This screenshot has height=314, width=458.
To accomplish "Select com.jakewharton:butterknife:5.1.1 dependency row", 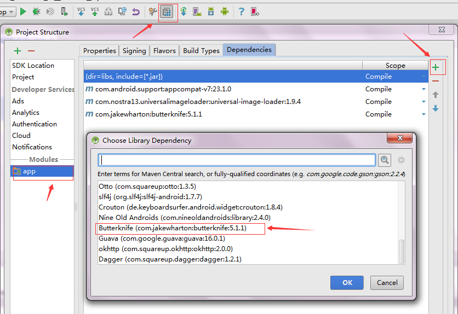I will click(x=256, y=114).
